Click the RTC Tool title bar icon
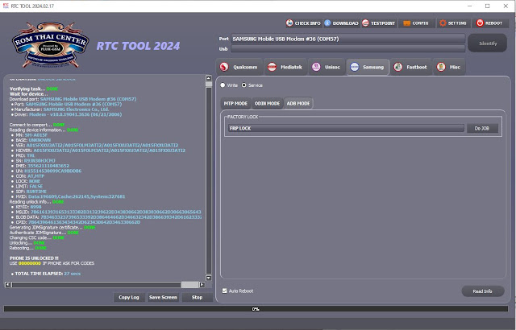This screenshot has height=330, width=516. point(6,6)
